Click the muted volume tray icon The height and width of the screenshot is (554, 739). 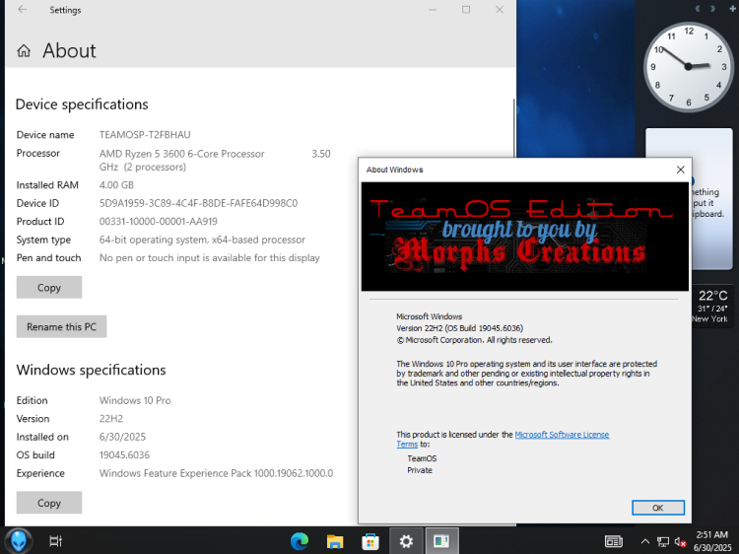pyautogui.click(x=680, y=542)
